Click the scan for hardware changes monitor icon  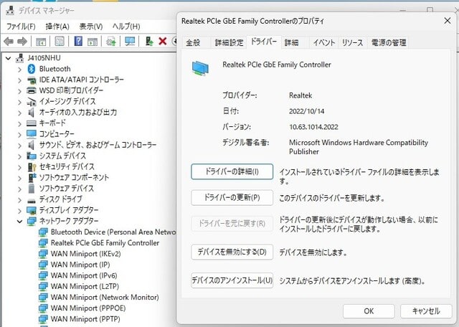(130, 41)
